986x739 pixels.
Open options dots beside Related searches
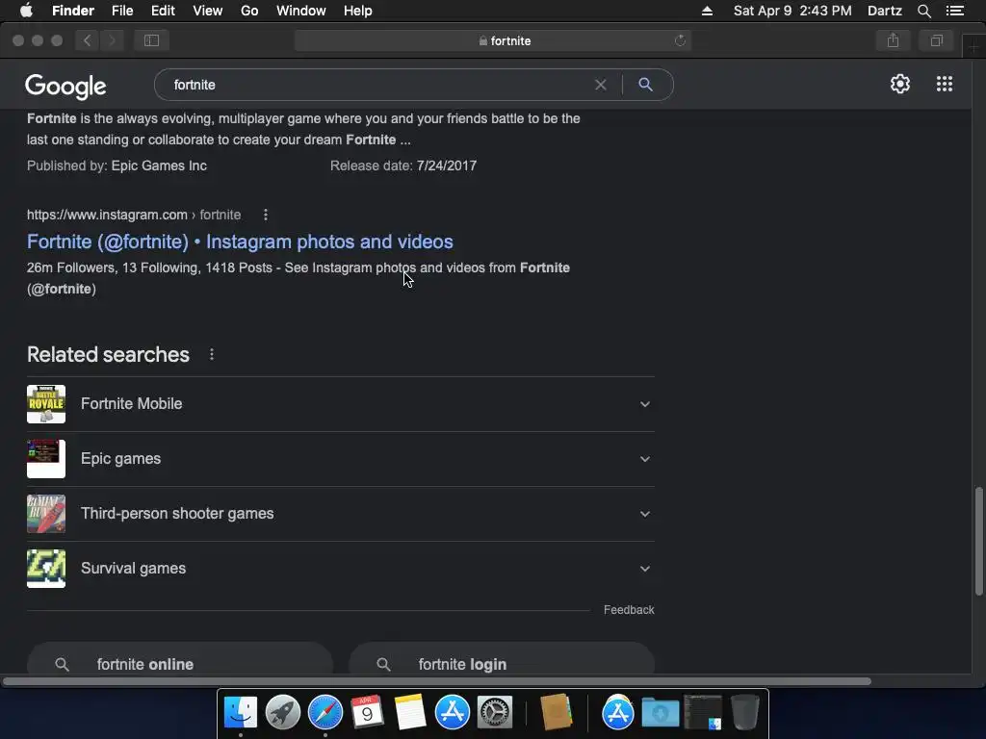[x=212, y=354]
